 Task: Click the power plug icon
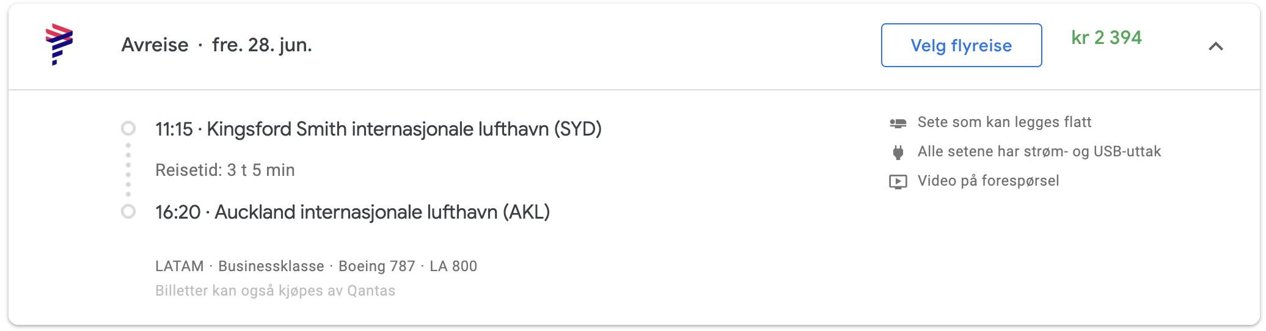coord(898,152)
